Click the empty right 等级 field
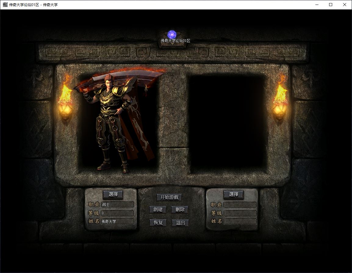Screen dimensions: 352x273 pyautogui.click(x=240, y=213)
